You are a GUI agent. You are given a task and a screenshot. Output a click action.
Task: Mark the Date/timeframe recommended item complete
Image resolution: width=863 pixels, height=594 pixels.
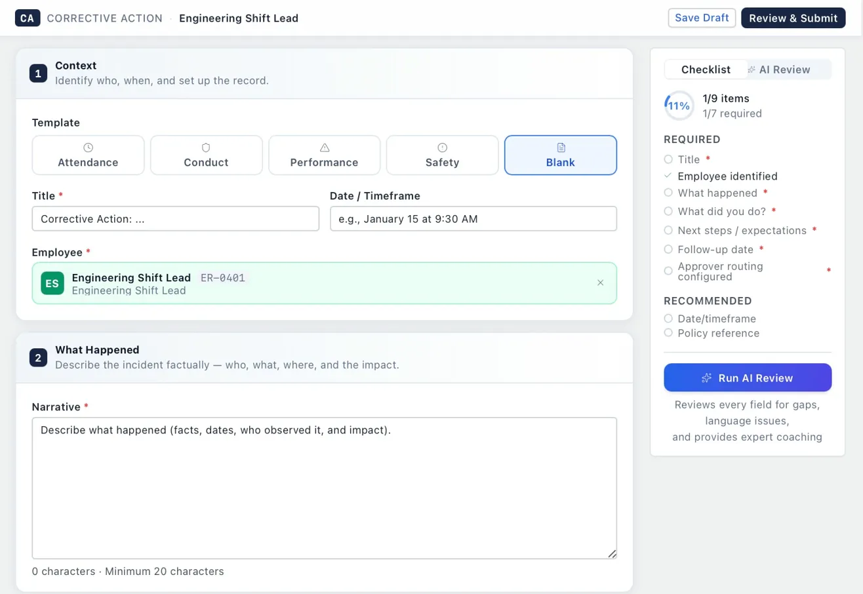pos(668,319)
